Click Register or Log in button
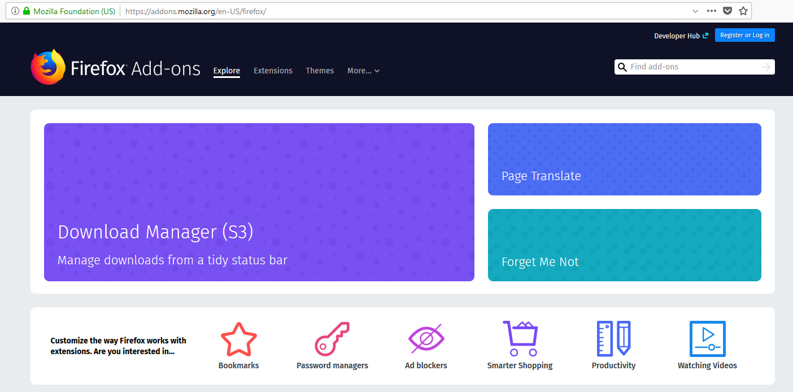Screen dimensions: 793x392 point(744,35)
